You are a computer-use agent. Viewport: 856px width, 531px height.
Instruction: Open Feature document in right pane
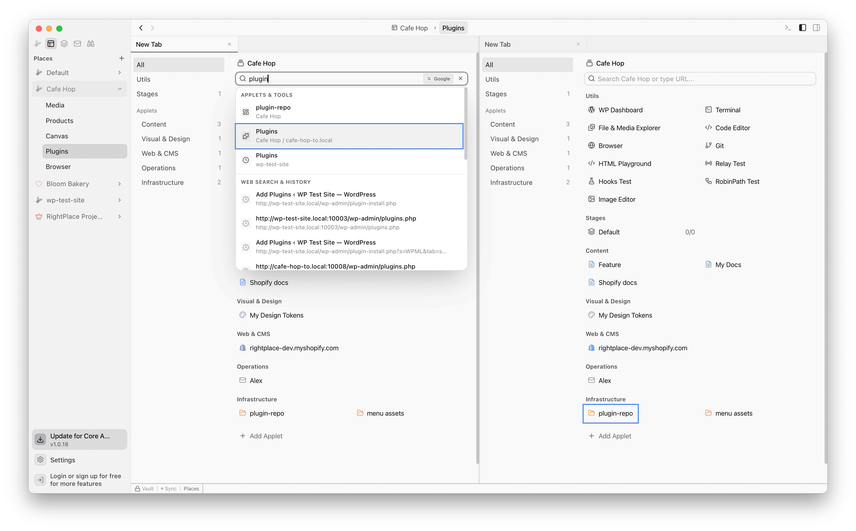tap(604, 265)
